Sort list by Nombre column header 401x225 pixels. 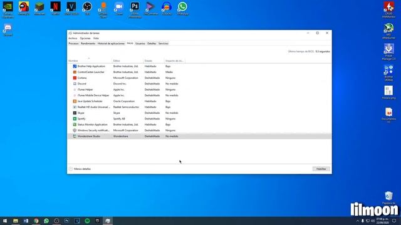pyautogui.click(x=90, y=61)
